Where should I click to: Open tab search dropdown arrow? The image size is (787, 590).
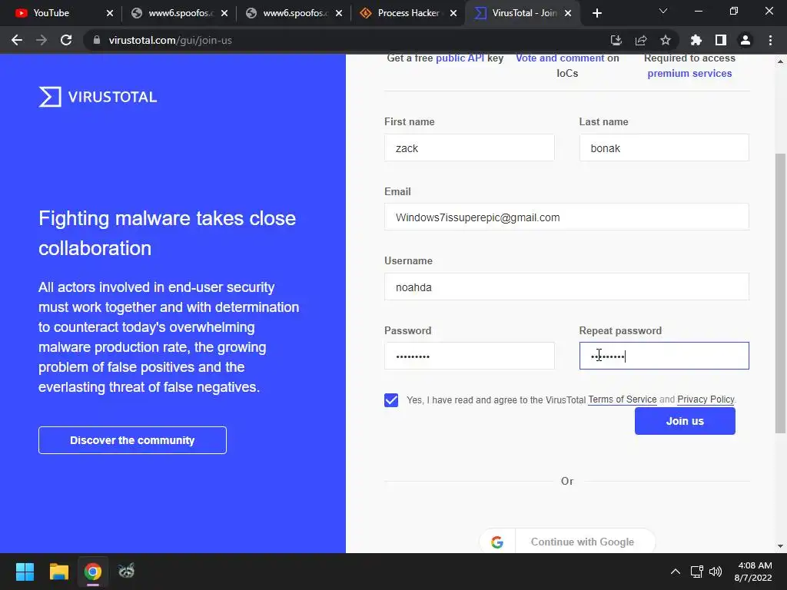(x=663, y=11)
